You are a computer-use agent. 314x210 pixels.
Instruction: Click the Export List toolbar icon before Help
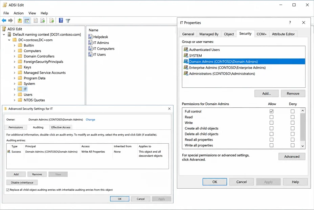[x=52, y=20]
